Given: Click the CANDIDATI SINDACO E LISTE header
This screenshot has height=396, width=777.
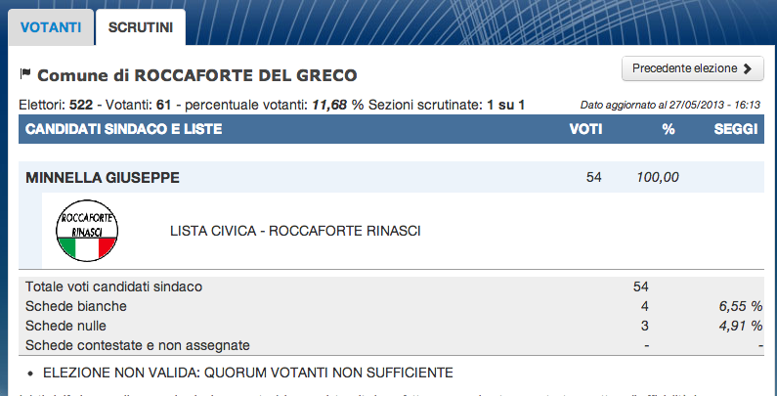Looking at the screenshot, I should (x=123, y=129).
